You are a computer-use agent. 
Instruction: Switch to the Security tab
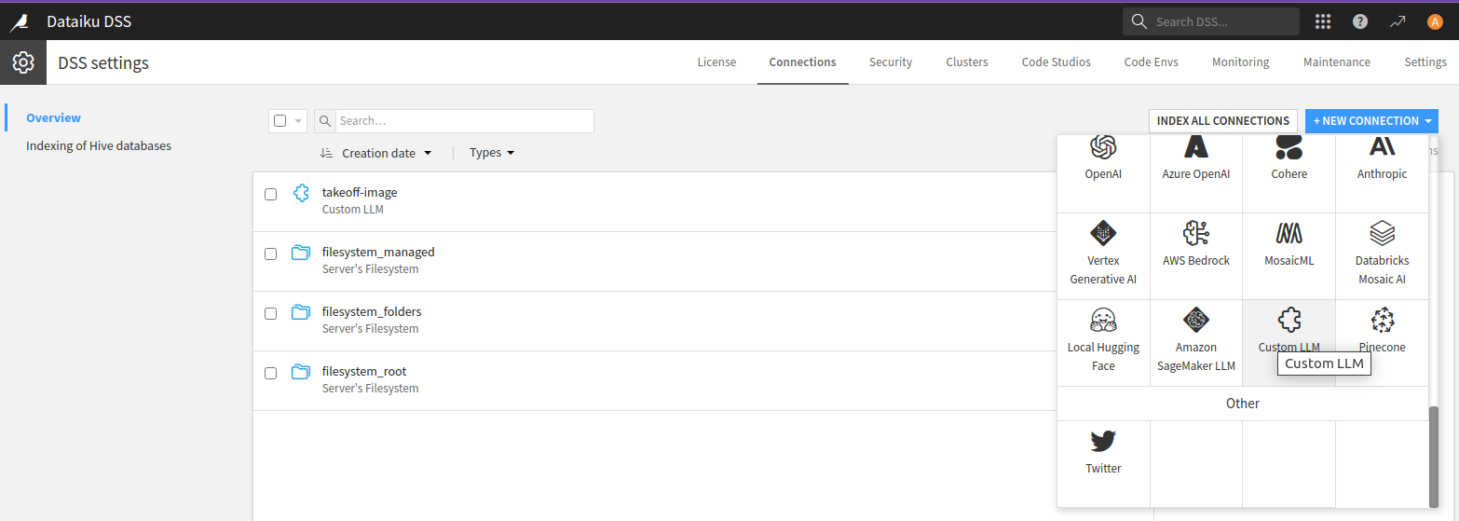(890, 62)
